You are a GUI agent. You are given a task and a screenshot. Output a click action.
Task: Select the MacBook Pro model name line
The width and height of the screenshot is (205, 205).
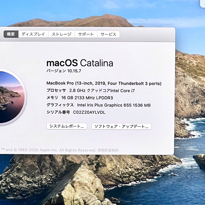tap(104, 83)
